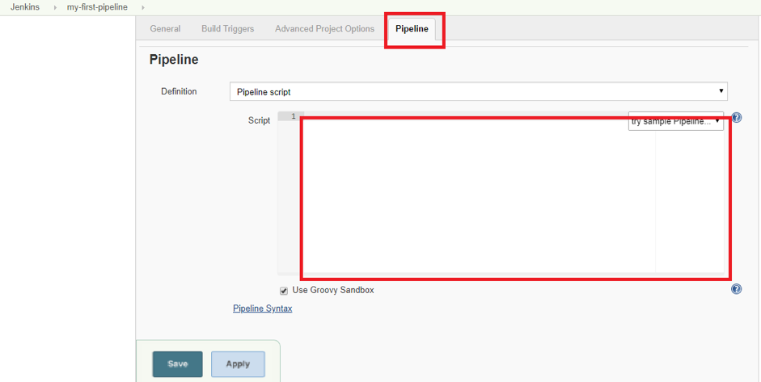Open help for the Script field
Viewport: 761px width, 382px height.
(x=736, y=117)
